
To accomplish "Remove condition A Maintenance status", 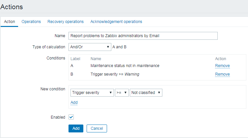I will click(x=222, y=66).
